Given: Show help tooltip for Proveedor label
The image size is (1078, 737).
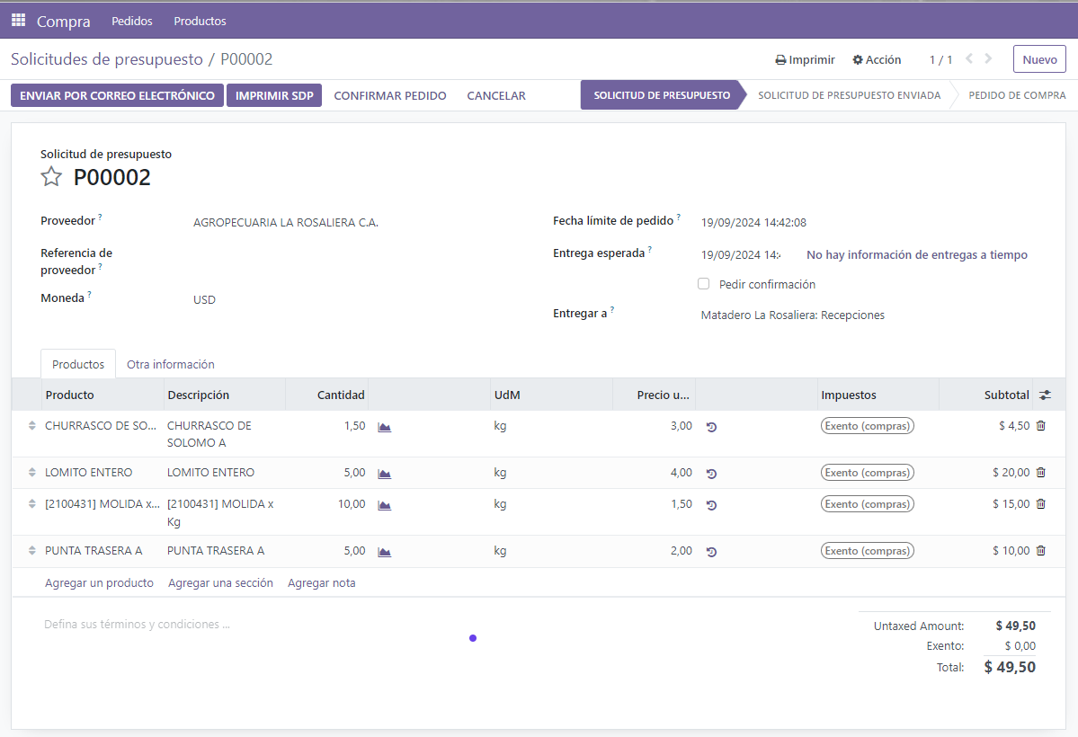Looking at the screenshot, I should (101, 217).
